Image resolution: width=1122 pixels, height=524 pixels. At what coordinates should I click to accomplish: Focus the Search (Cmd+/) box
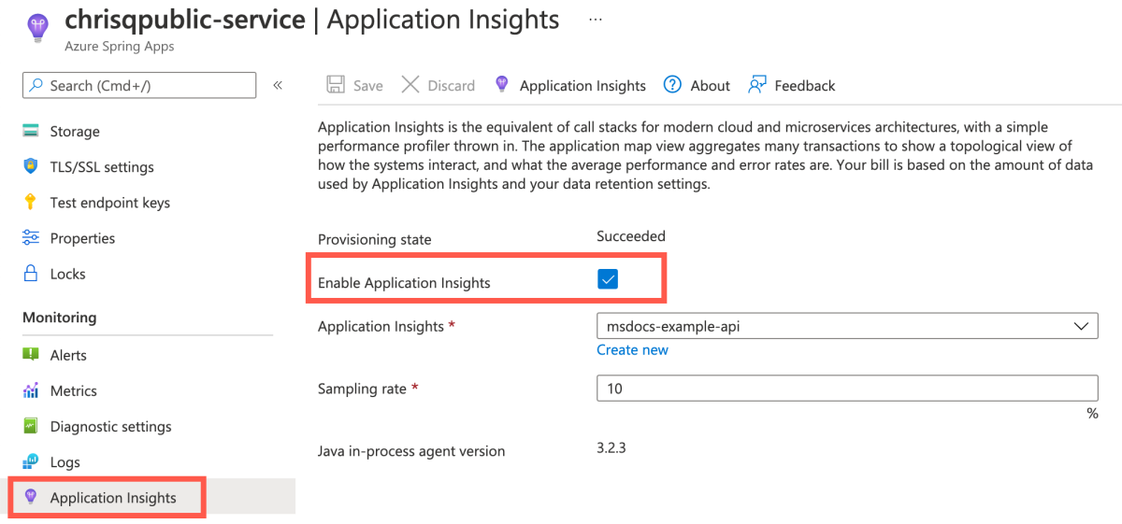pos(139,85)
